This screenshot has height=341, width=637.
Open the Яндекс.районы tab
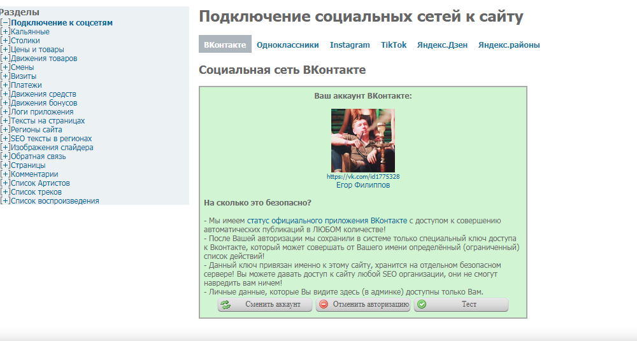point(509,45)
